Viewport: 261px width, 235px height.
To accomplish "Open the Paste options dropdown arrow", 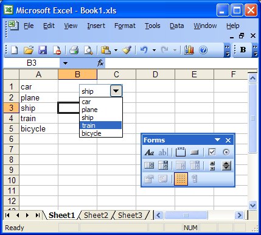I will pyautogui.click(x=116, y=50).
